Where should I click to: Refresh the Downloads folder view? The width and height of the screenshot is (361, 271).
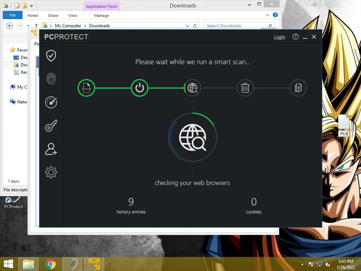pyautogui.click(x=195, y=26)
